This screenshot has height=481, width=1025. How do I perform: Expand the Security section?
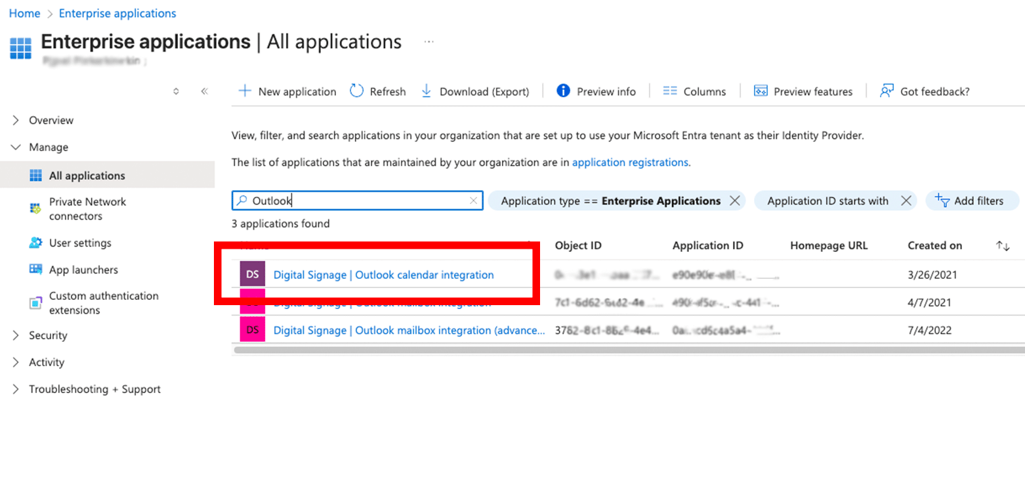coord(16,335)
